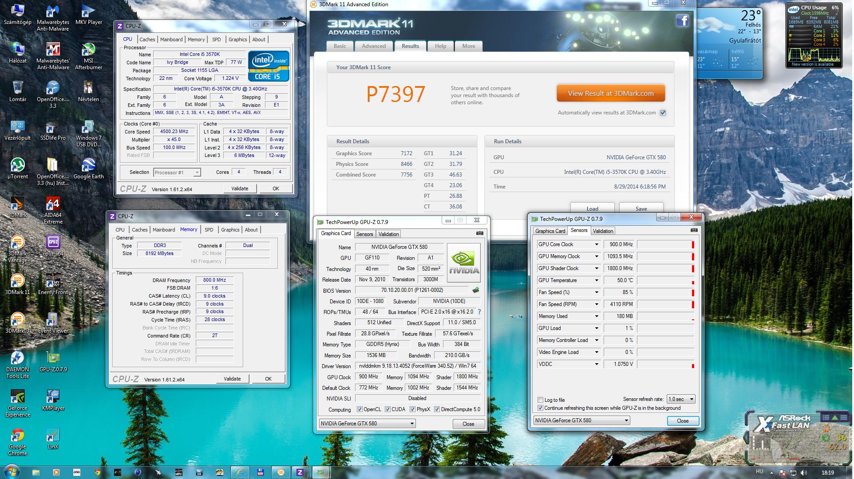Screen dimensions: 854x479
Task: Click the Bus Interface question mark in GPU-Z
Action: click(x=479, y=312)
